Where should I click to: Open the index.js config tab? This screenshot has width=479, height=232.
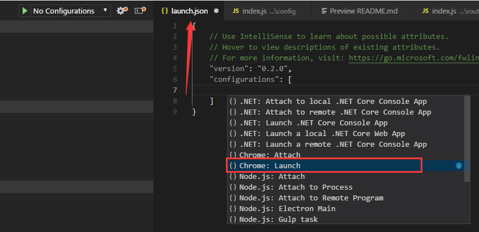[268, 11]
